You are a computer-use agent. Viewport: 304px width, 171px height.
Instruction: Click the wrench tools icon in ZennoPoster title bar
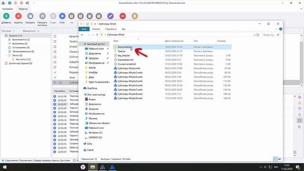[x=28, y=3]
